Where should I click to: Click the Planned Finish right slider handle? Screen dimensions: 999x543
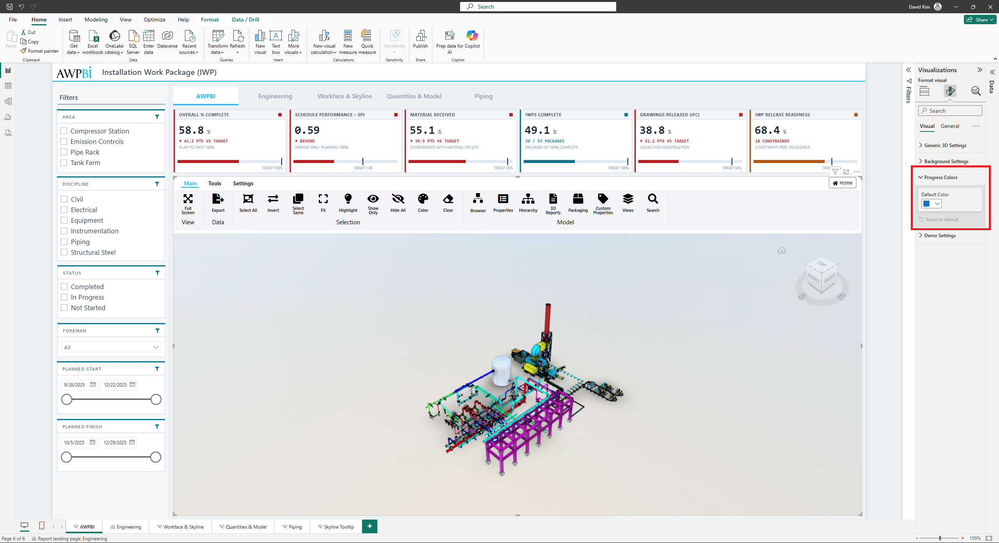point(156,457)
